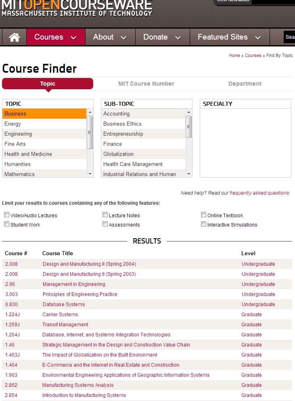
Task: Open Introduction to Manufacturing Systems course
Action: coord(84,395)
